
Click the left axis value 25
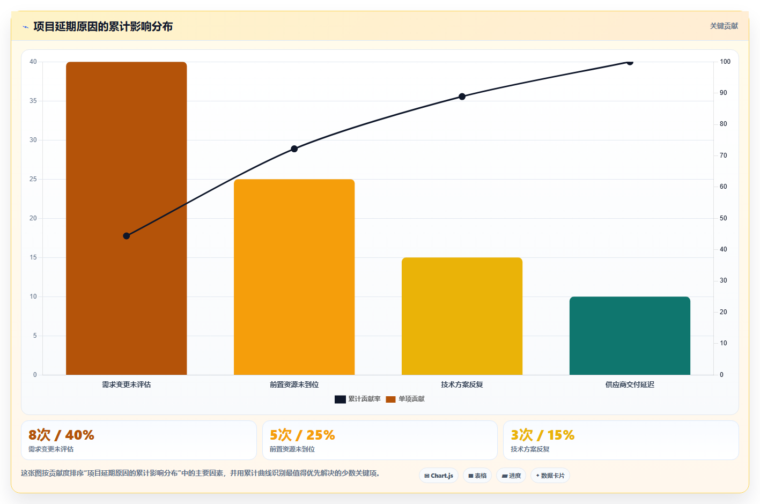(33, 179)
